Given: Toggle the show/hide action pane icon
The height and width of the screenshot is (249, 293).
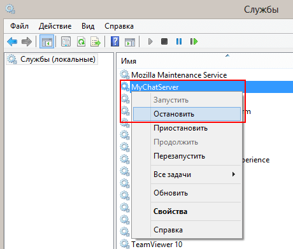Looking at the screenshot, I should [130, 41].
